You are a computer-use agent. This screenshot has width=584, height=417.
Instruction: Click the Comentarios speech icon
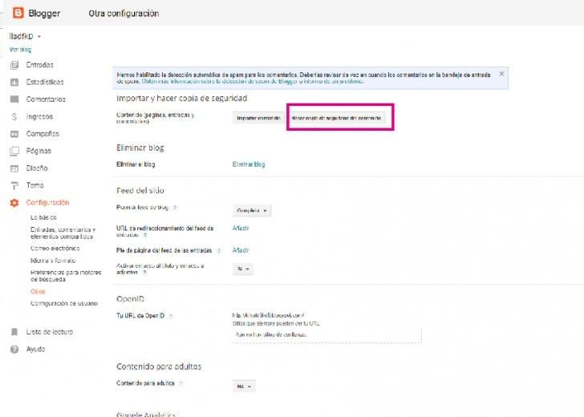14,99
